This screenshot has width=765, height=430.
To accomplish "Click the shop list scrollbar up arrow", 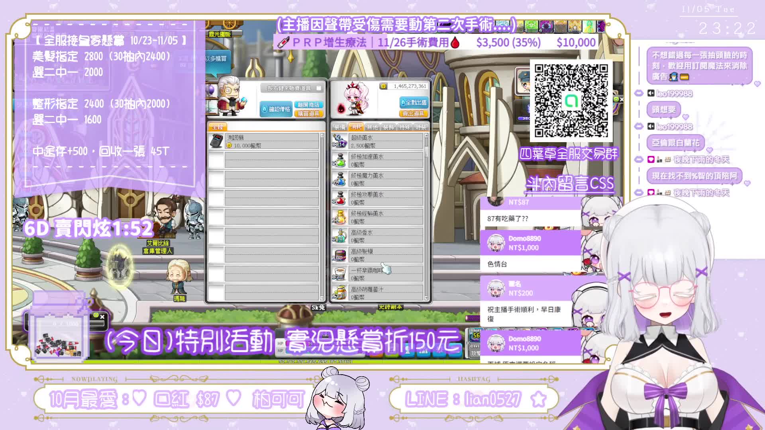I will [322, 136].
